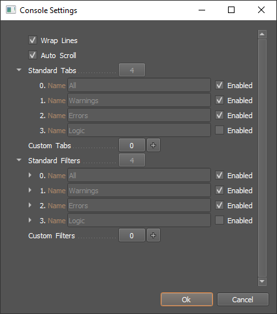Click the All filter name field
Screen dimensions: 277x314
[x=139, y=175]
